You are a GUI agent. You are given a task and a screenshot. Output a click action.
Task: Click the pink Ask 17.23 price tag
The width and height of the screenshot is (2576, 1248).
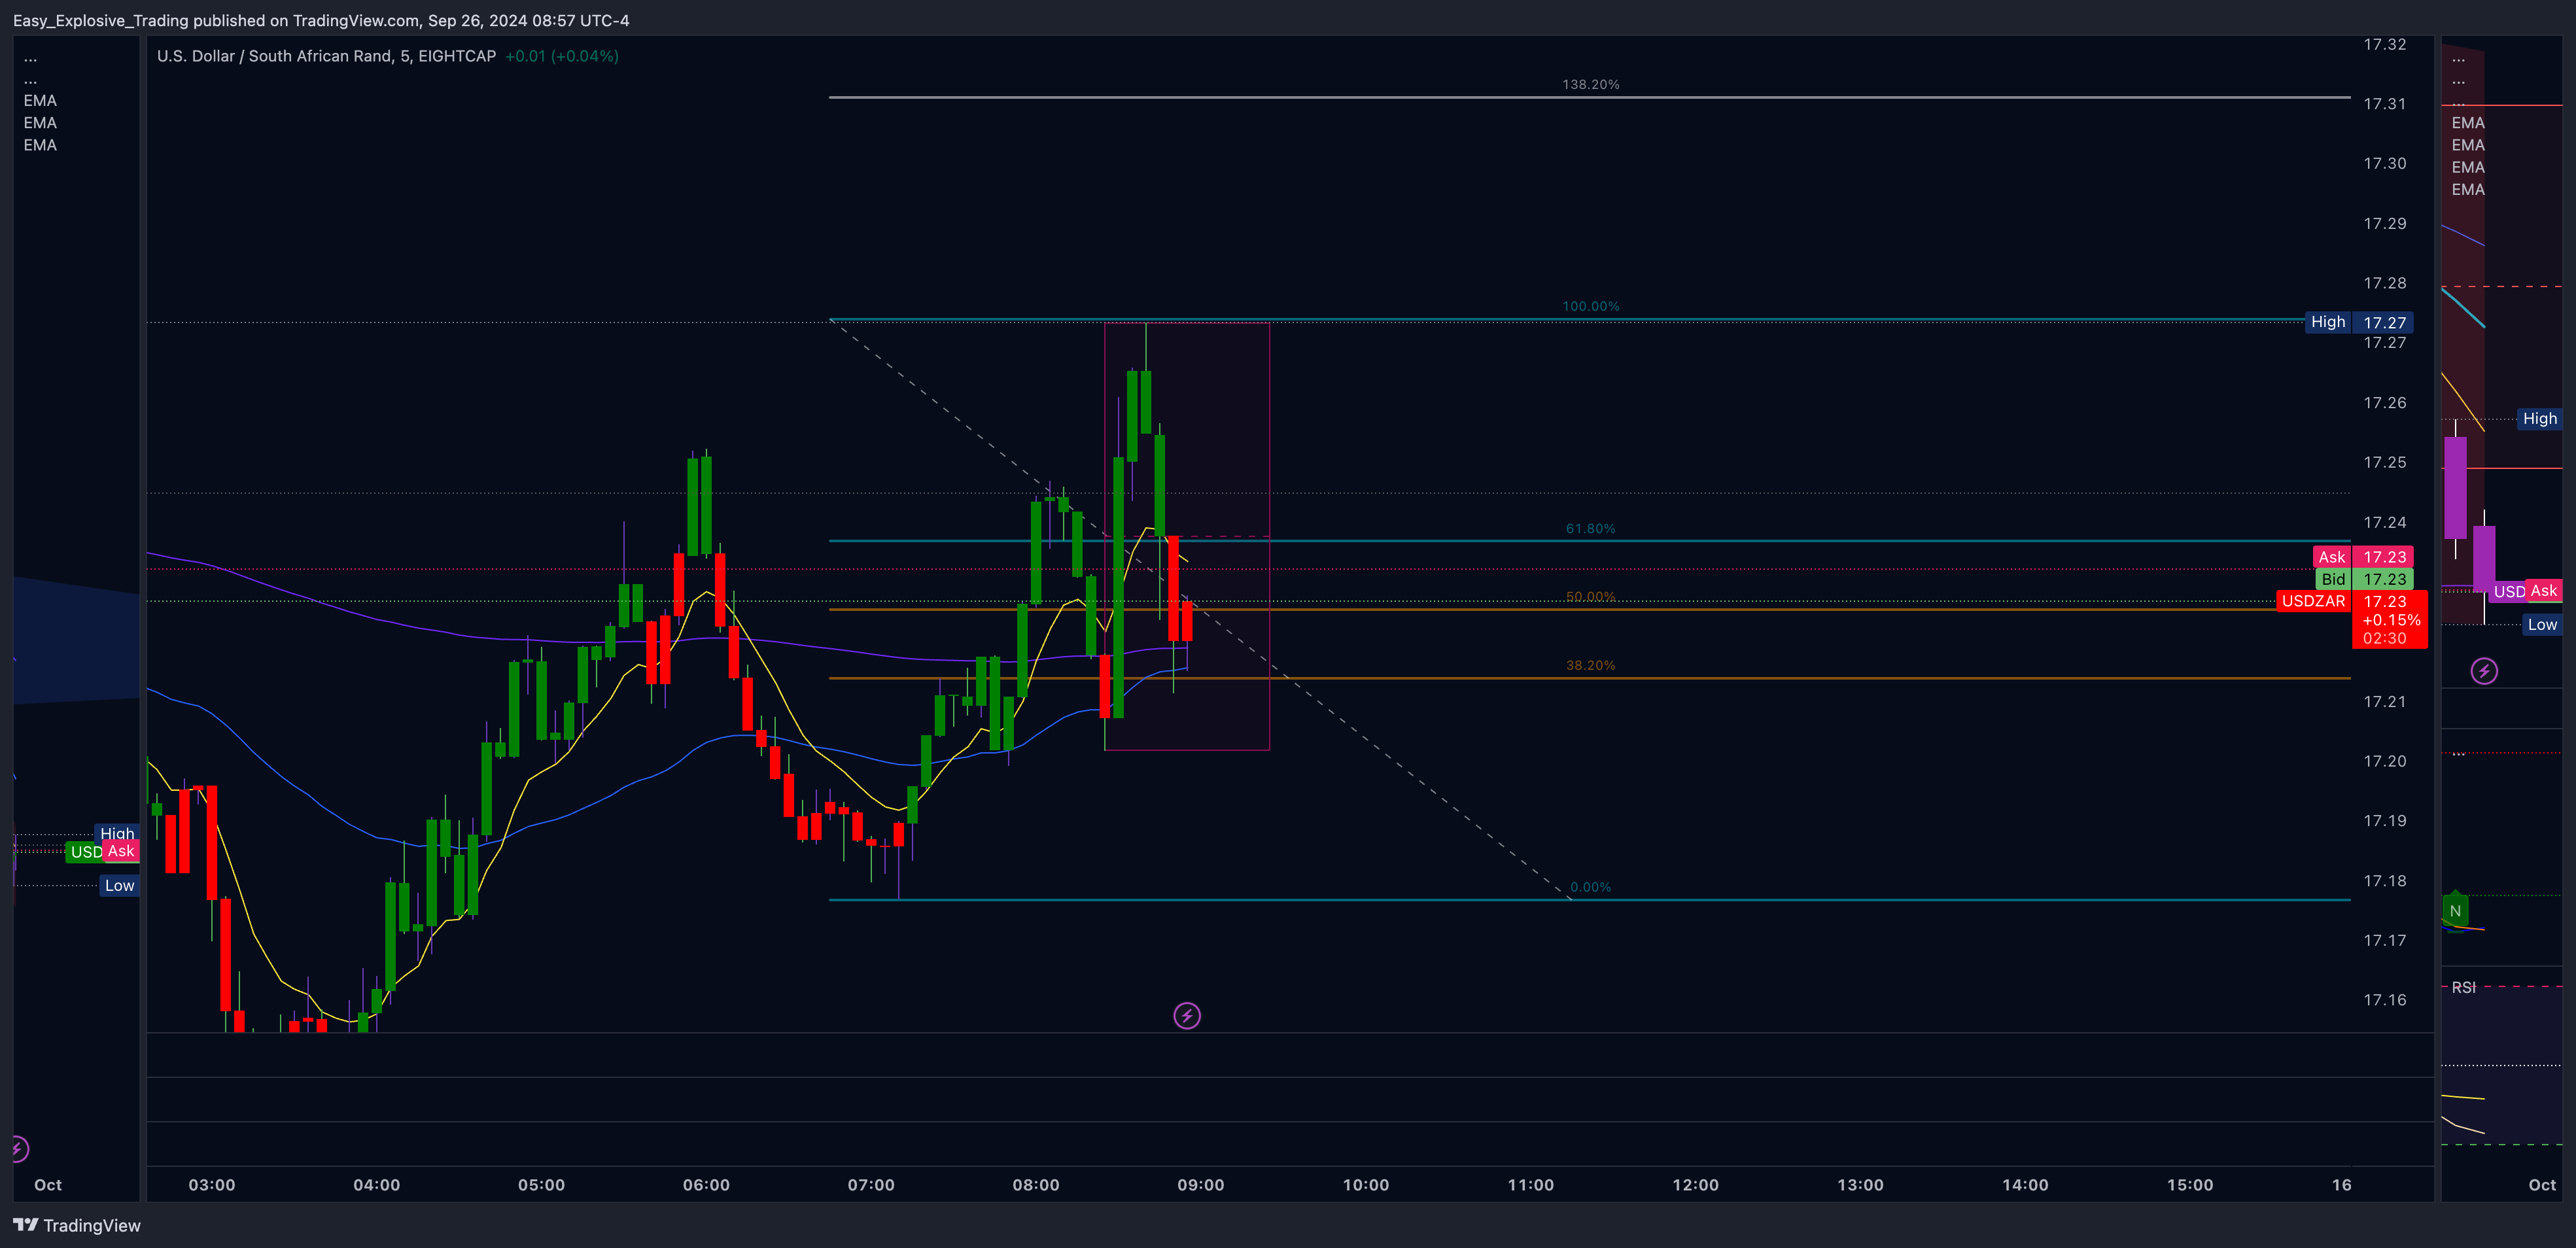click(2363, 557)
